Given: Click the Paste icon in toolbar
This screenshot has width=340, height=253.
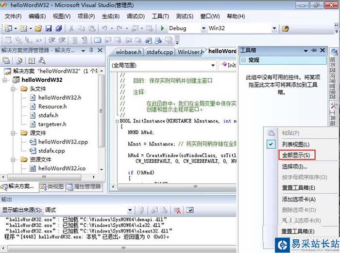Looking at the screenshot, I should click(92, 28).
